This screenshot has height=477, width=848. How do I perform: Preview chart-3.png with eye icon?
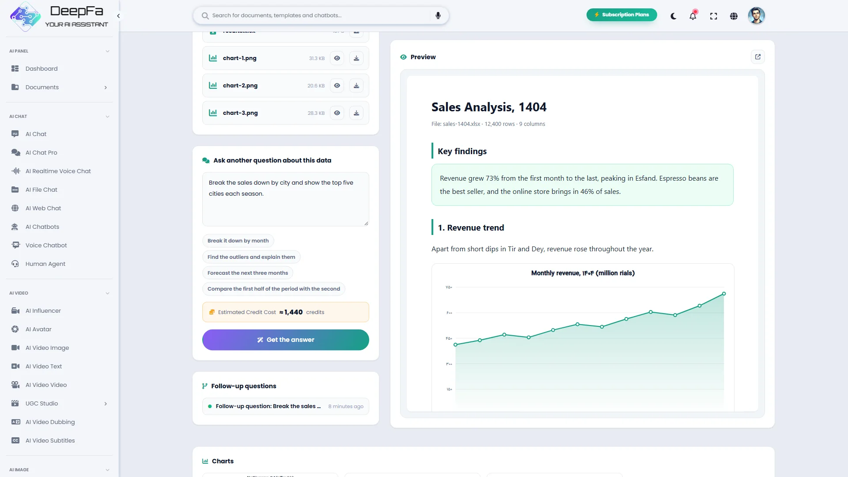point(337,113)
